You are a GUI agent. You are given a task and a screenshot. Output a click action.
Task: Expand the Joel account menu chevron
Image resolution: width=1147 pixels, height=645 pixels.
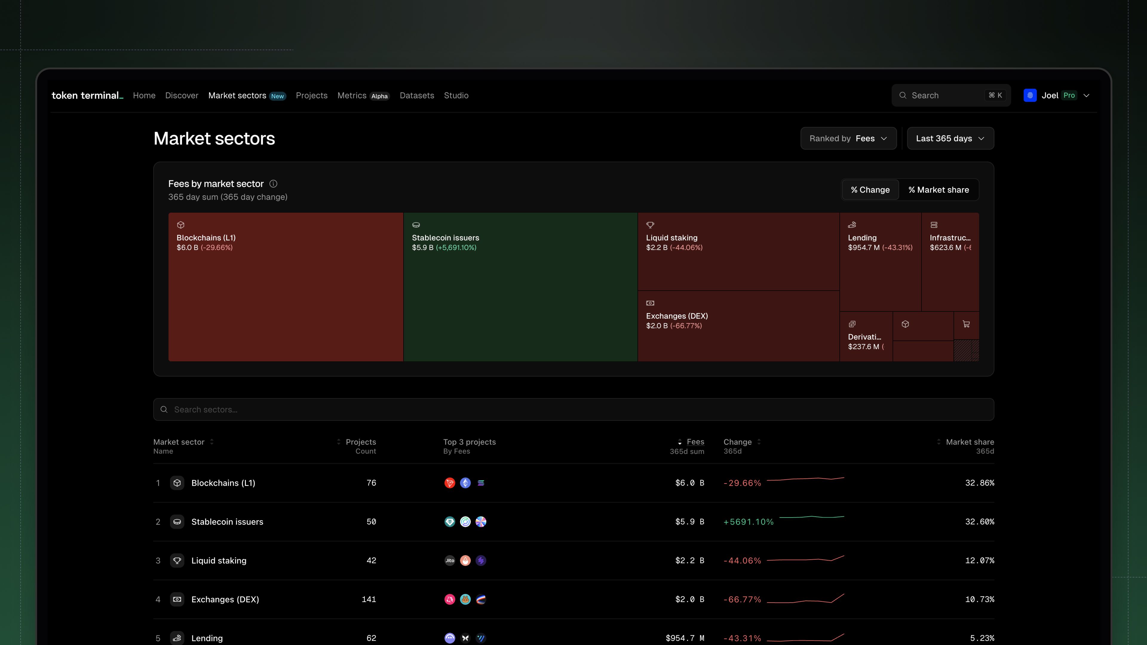1086,95
